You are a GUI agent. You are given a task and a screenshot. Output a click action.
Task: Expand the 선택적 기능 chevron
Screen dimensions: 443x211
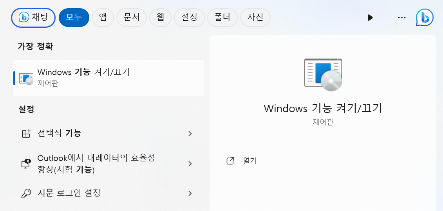click(x=190, y=134)
